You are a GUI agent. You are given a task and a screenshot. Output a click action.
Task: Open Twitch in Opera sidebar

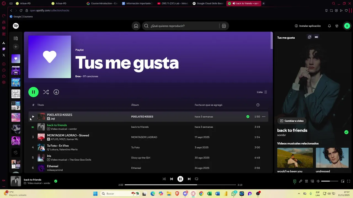pos(4,49)
